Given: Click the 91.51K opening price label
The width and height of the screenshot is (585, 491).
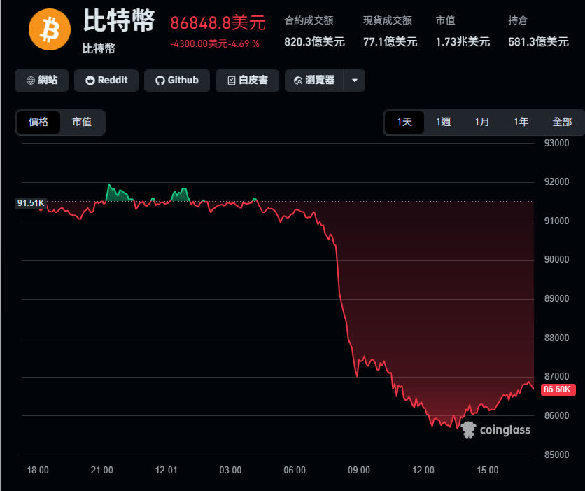Looking at the screenshot, I should click(x=31, y=203).
